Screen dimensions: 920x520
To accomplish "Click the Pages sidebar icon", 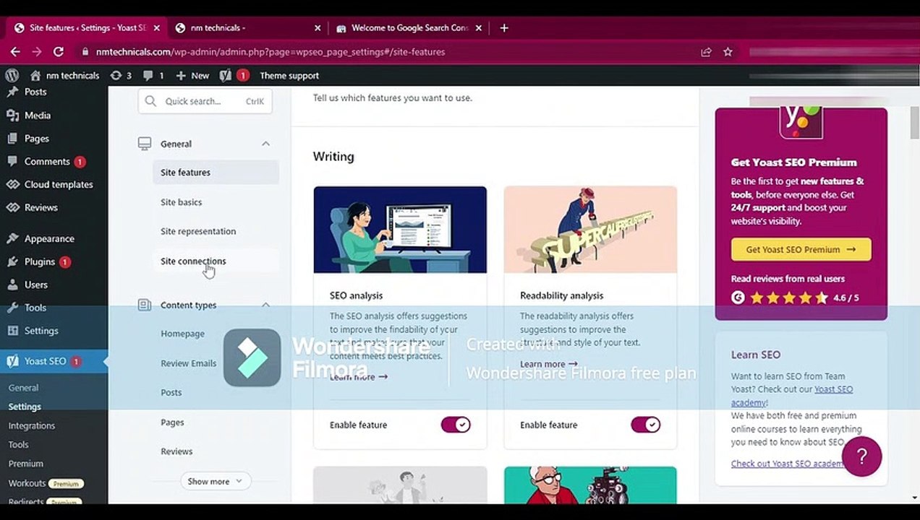I will point(12,138).
